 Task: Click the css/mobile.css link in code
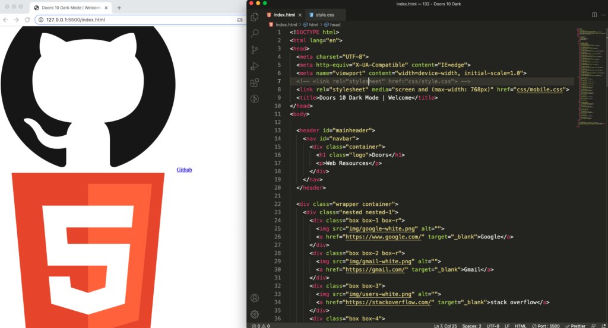tap(539, 90)
